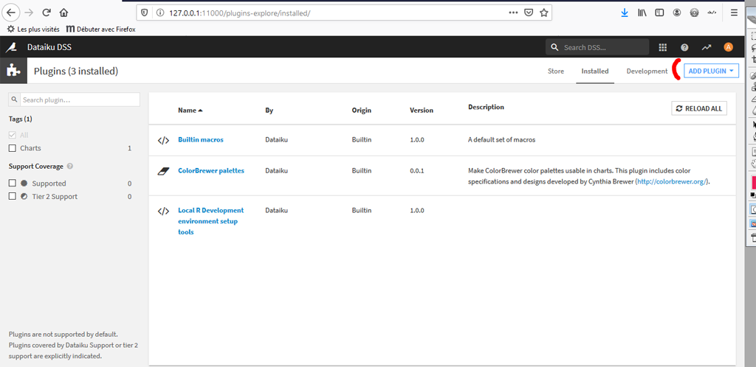This screenshot has width=756, height=367.
Task: Expand the ADD PLUGIN dropdown
Action: point(711,71)
